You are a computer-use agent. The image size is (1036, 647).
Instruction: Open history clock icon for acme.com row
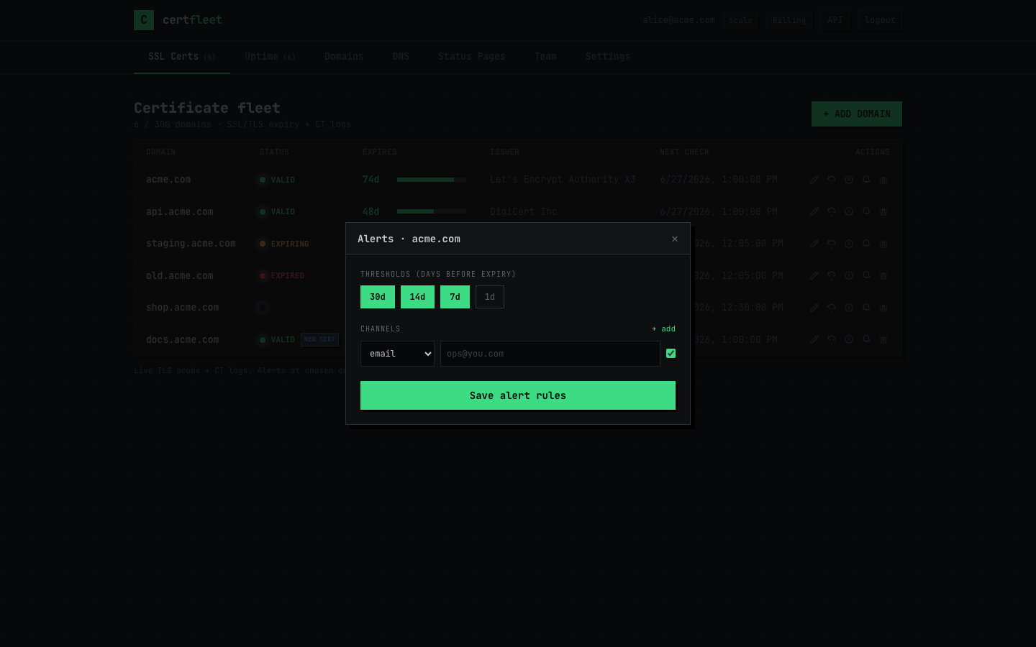[849, 180]
